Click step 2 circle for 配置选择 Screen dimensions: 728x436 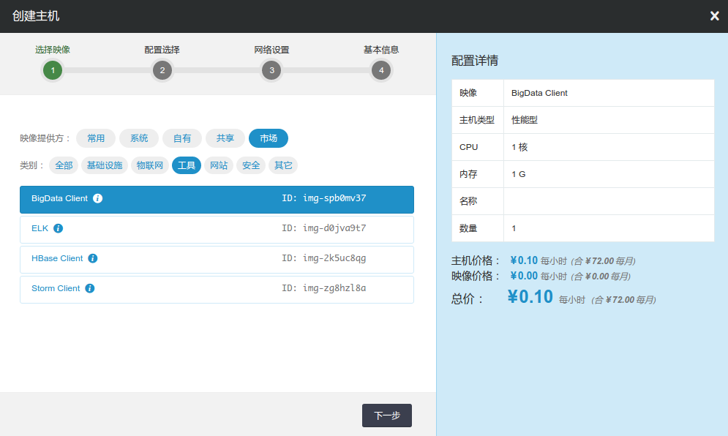(162, 70)
